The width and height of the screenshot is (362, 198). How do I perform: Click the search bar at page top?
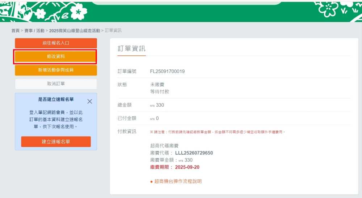coord(186,2)
